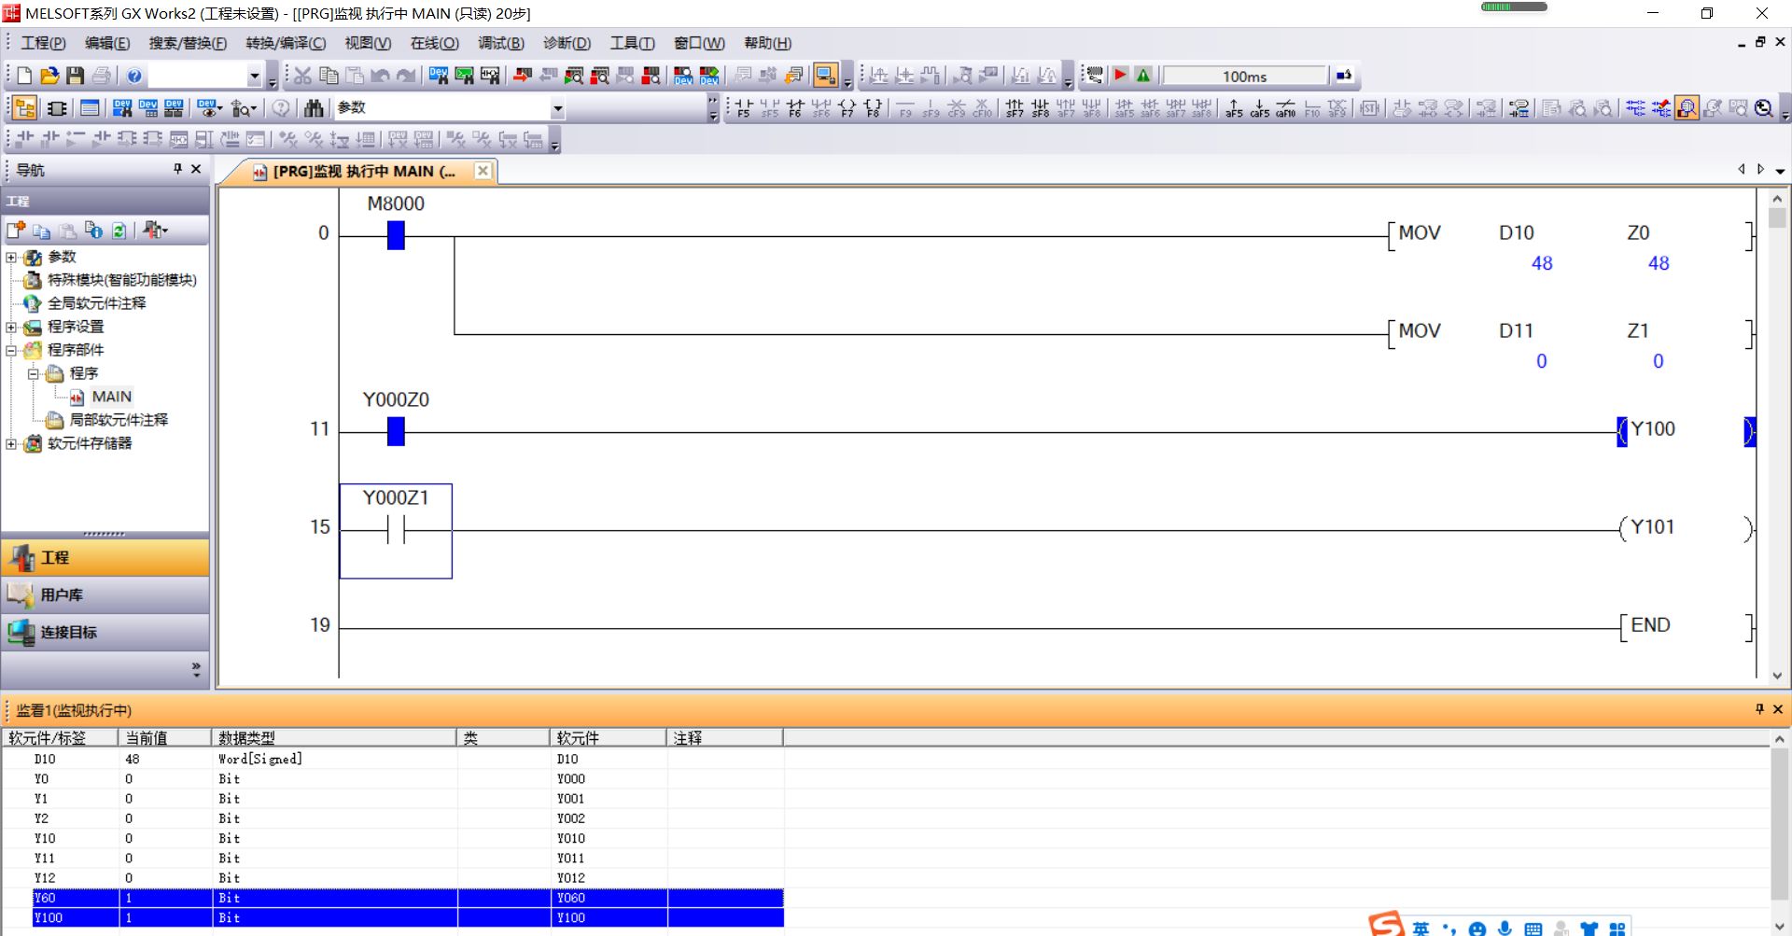Open the 在线(O) menu
This screenshot has height=936, width=1792.
[x=434, y=43]
